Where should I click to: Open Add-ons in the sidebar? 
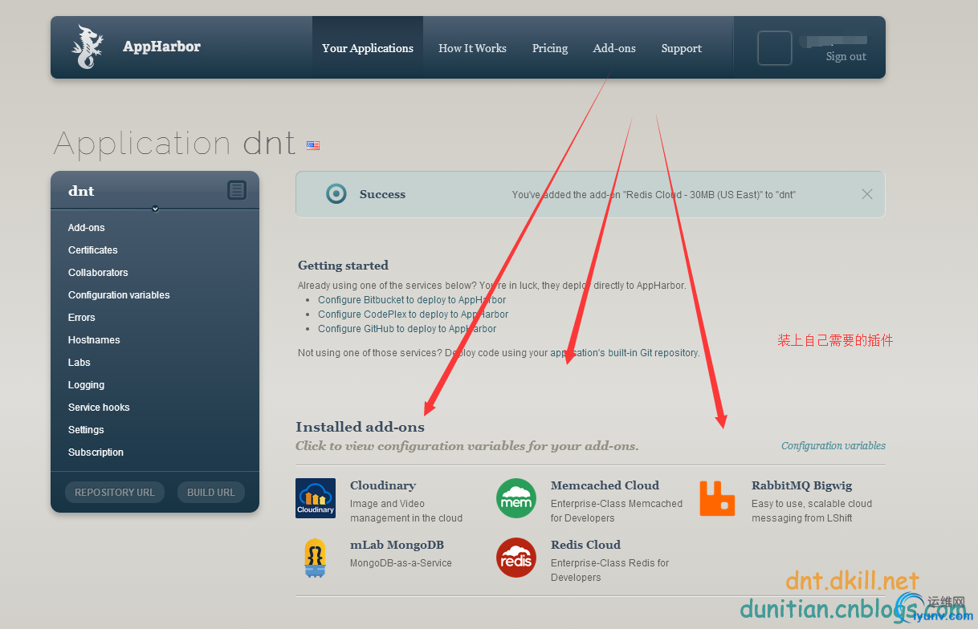click(87, 228)
